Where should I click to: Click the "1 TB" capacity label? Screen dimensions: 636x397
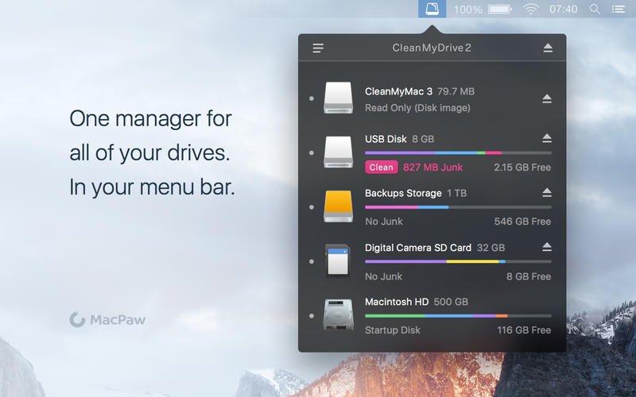point(456,193)
